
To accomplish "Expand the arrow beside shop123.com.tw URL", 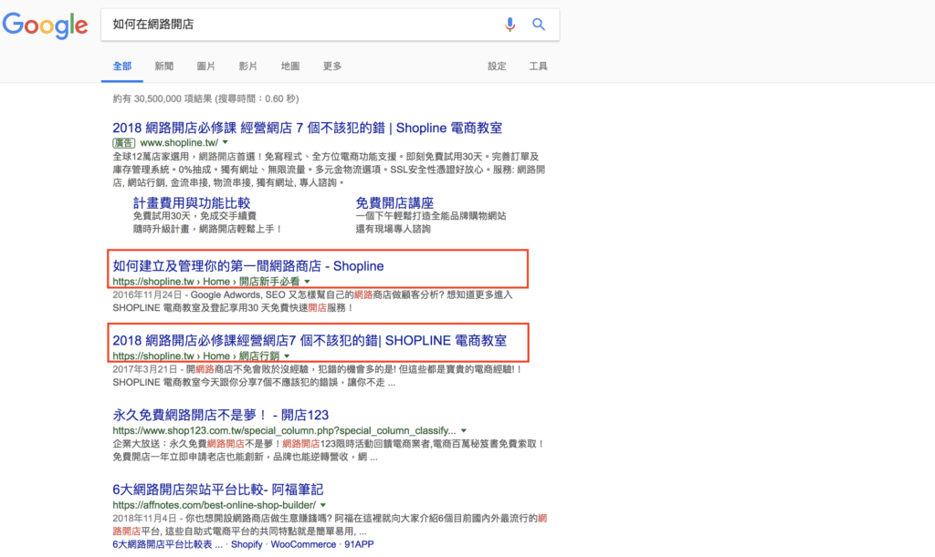I will coord(463,430).
